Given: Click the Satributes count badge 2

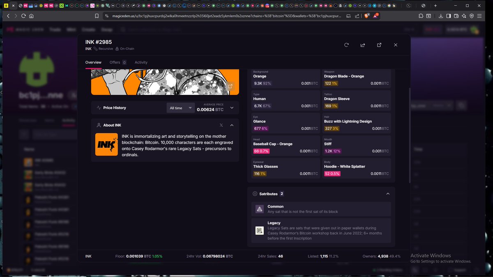Looking at the screenshot, I should (282, 194).
